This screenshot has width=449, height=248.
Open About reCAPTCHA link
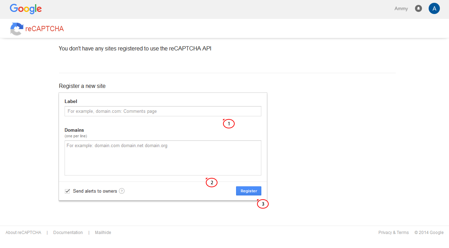pyautogui.click(x=24, y=233)
